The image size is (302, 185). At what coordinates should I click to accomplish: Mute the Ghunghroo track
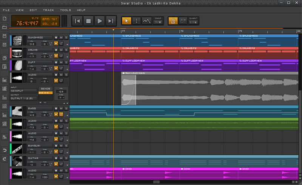tap(61, 38)
